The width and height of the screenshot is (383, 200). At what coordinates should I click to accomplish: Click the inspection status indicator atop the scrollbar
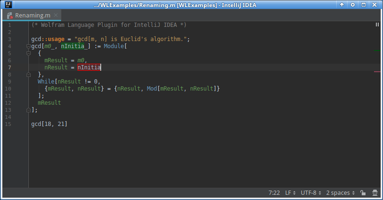coord(377,25)
